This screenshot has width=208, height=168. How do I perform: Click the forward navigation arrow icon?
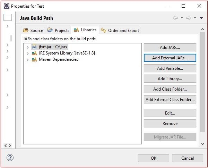point(189,18)
